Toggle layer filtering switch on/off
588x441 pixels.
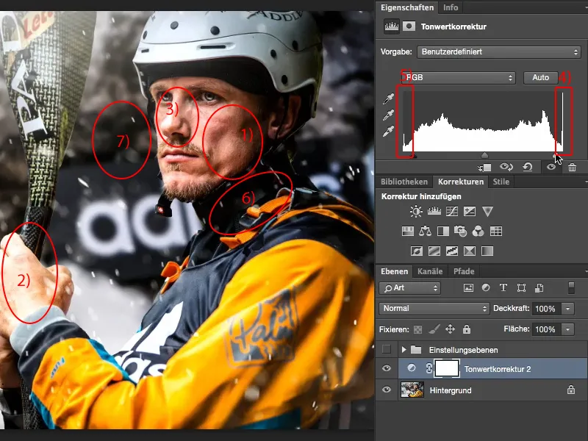point(571,287)
